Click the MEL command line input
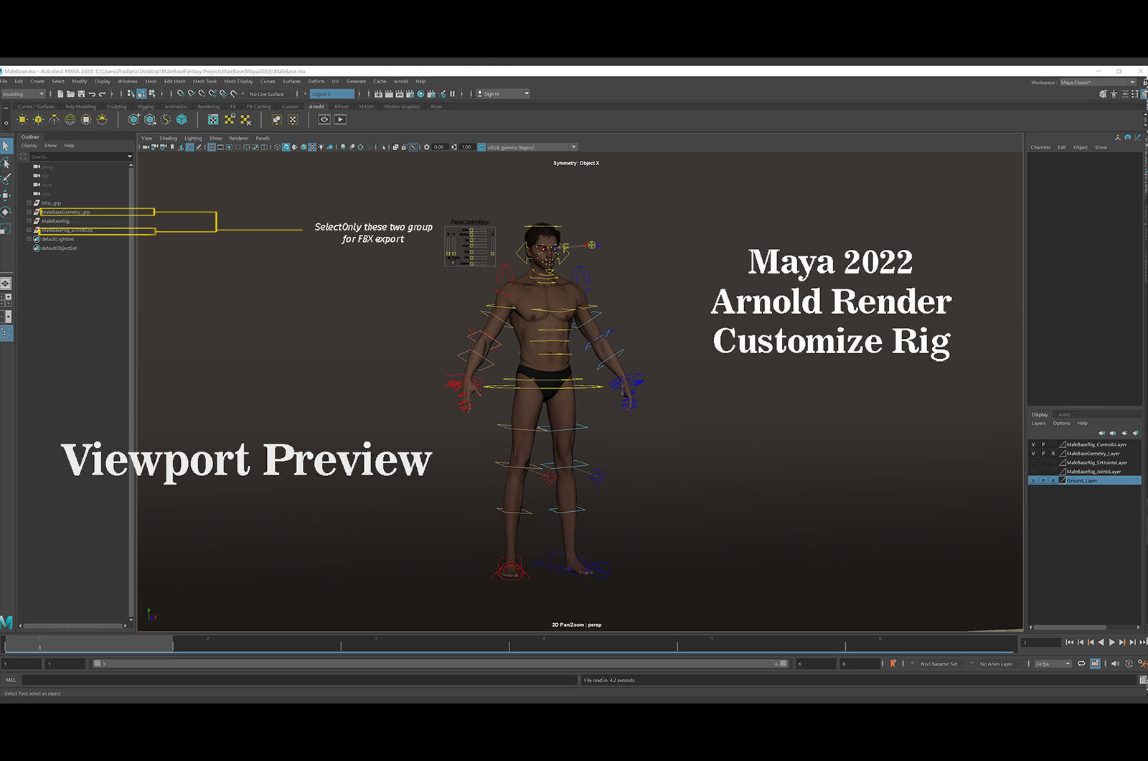Viewport: 1148px width, 761px height. tap(299, 680)
